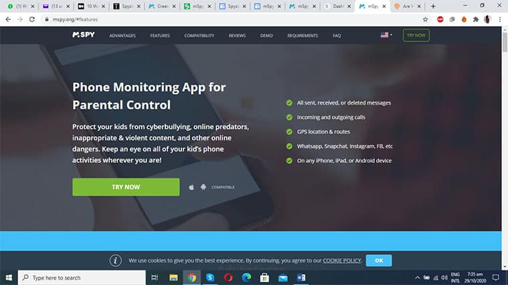
Task: Click the Chrome back arrow
Action: click(x=8, y=19)
